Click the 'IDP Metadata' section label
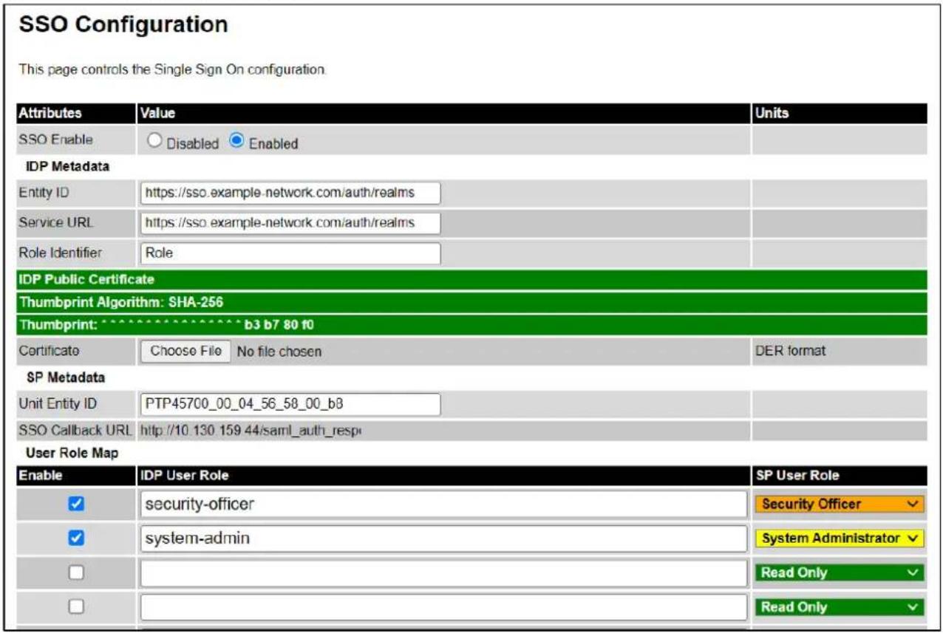943x633 pixels. pyautogui.click(x=68, y=166)
